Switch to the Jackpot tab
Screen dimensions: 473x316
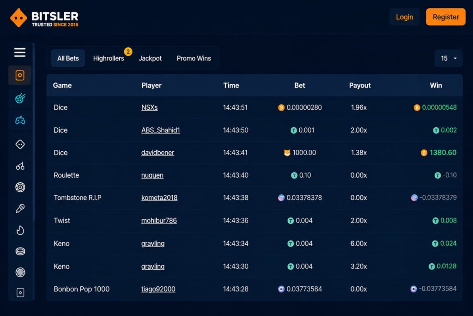(x=150, y=58)
